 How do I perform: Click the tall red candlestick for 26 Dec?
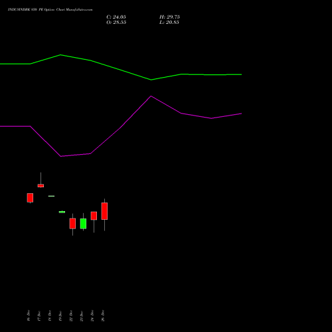point(104,211)
